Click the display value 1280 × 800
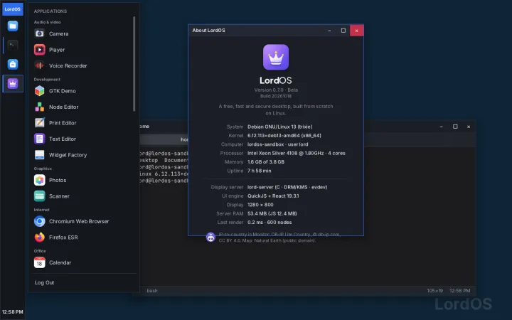This screenshot has width=512, height=320. pyautogui.click(x=260, y=205)
